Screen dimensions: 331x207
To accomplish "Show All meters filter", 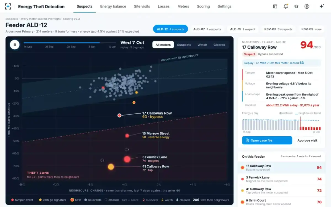I will [x=163, y=45].
